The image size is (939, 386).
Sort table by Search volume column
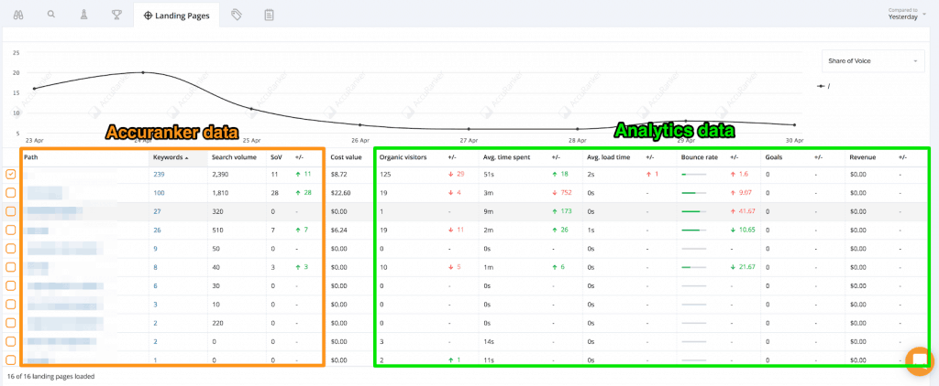[x=228, y=156]
